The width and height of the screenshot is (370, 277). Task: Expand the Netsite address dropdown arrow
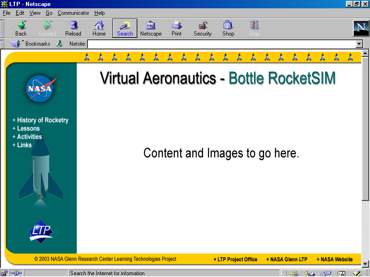(x=359, y=44)
